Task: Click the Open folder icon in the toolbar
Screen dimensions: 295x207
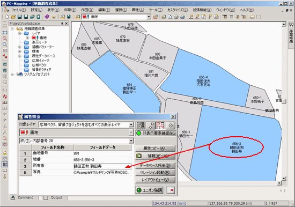Action: [x=13, y=17]
